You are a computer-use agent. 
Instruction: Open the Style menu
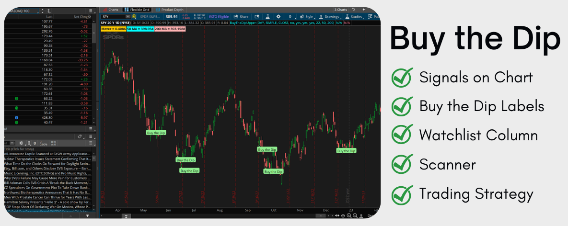[307, 17]
